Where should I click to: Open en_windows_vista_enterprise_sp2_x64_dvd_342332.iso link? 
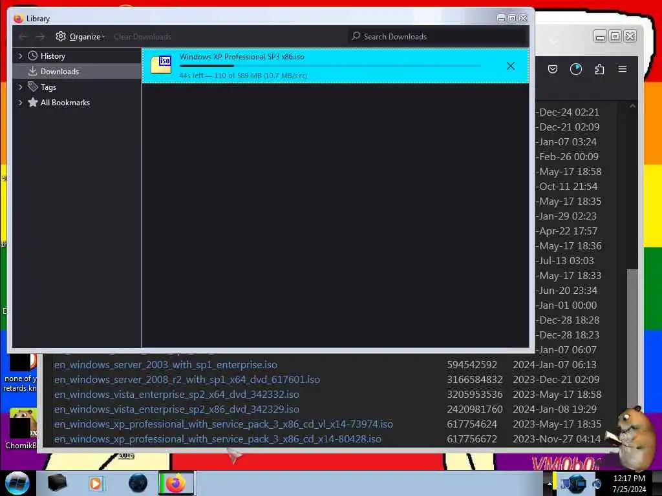pos(176,395)
